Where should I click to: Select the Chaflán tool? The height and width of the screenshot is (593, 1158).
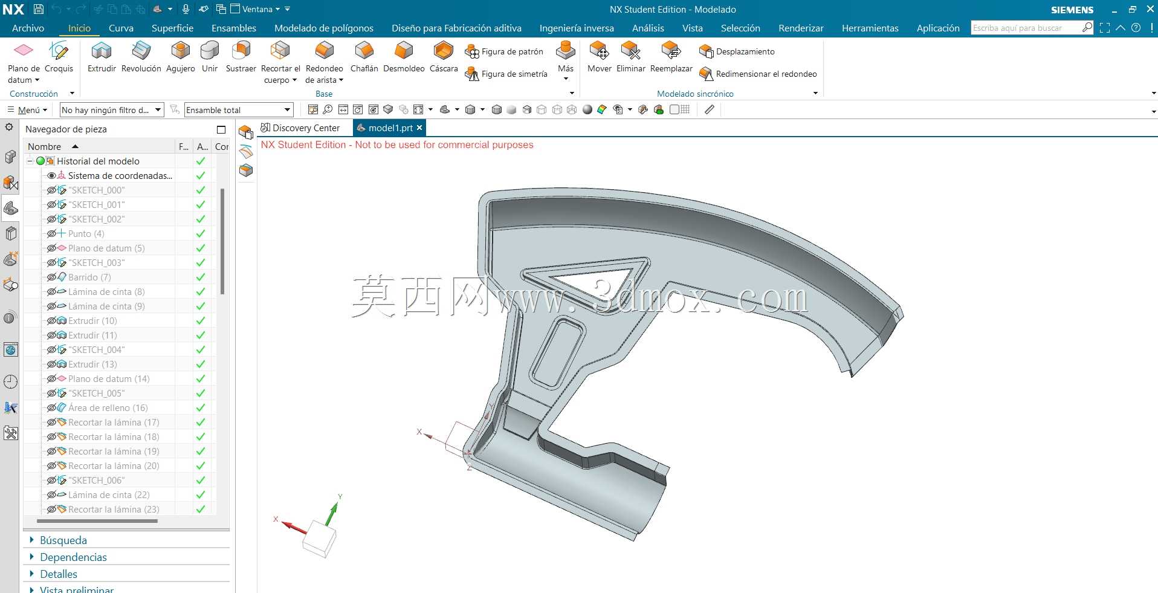click(364, 57)
